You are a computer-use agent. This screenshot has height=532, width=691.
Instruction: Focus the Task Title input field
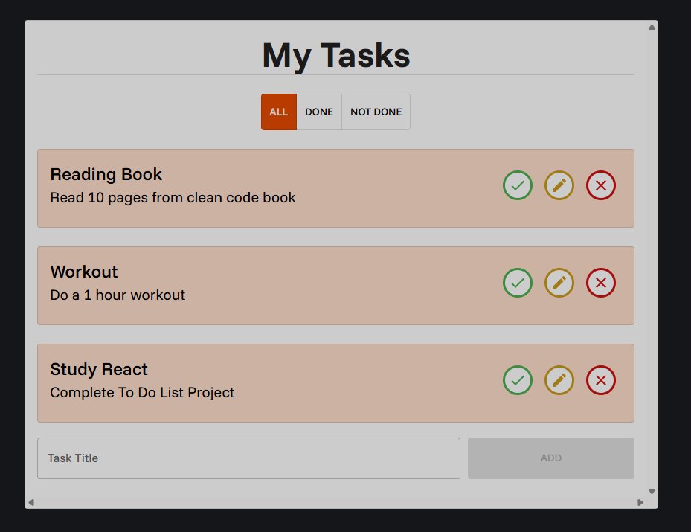coord(248,458)
